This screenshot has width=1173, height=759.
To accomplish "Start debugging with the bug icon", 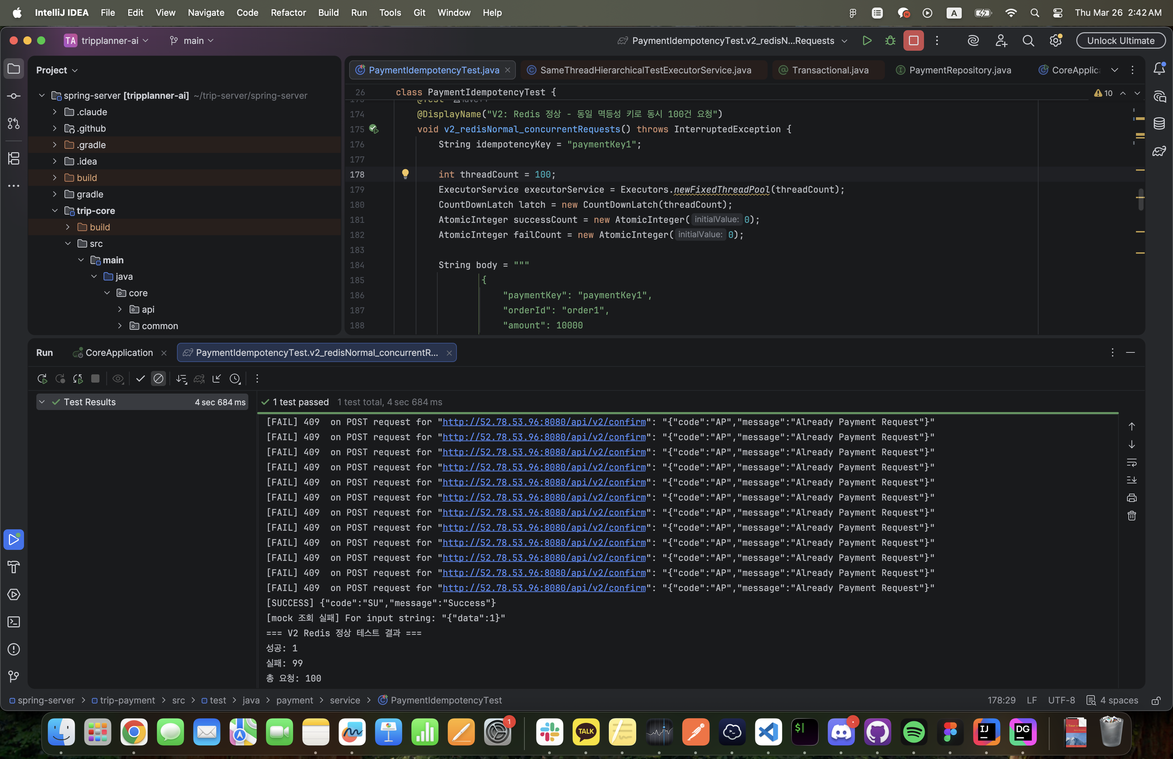I will 890,41.
